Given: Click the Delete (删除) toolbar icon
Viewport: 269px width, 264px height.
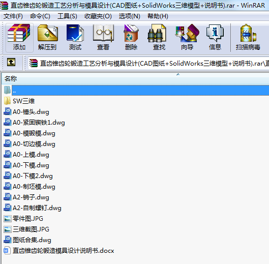Looking at the screenshot, I should [x=131, y=38].
